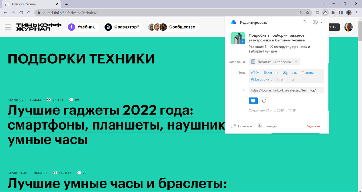Screen dimensions: 362x192
Task: Search bookmarks with the magnifier icon
Action: [x=305, y=22]
